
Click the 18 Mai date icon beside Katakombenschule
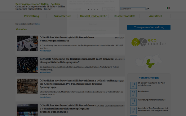(133, 102)
